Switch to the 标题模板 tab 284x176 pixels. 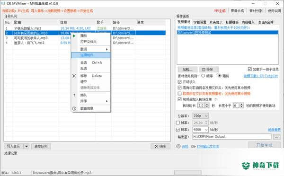coord(232,22)
